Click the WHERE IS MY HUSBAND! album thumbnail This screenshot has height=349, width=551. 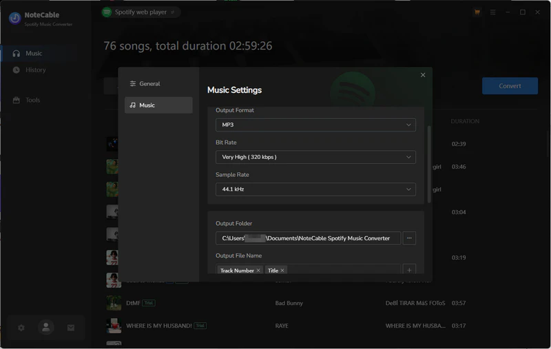pos(114,326)
